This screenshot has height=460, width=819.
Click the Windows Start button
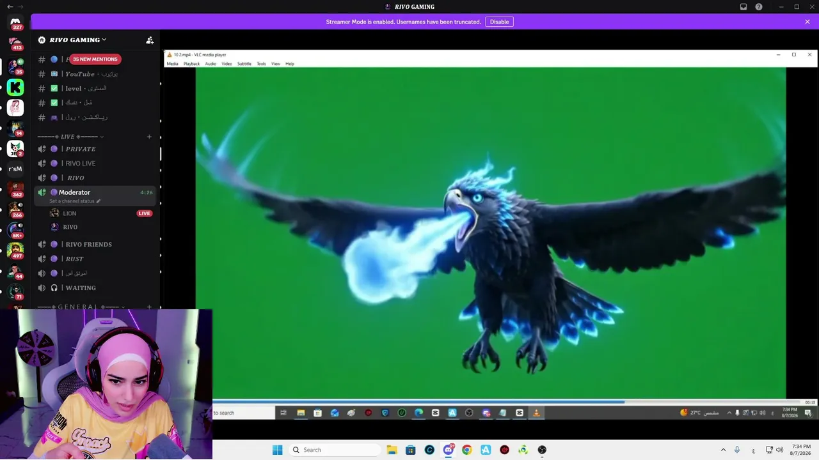[277, 450]
